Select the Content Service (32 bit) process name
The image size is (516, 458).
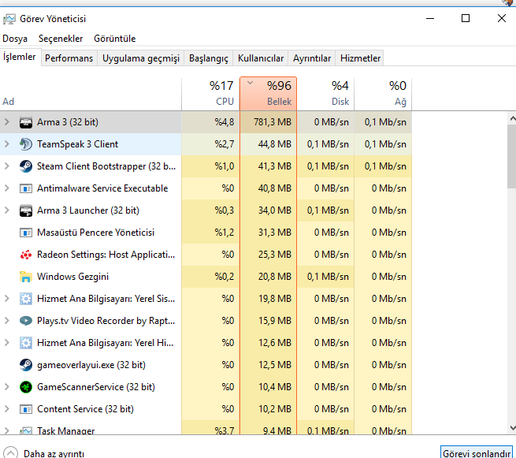pyautogui.click(x=86, y=409)
